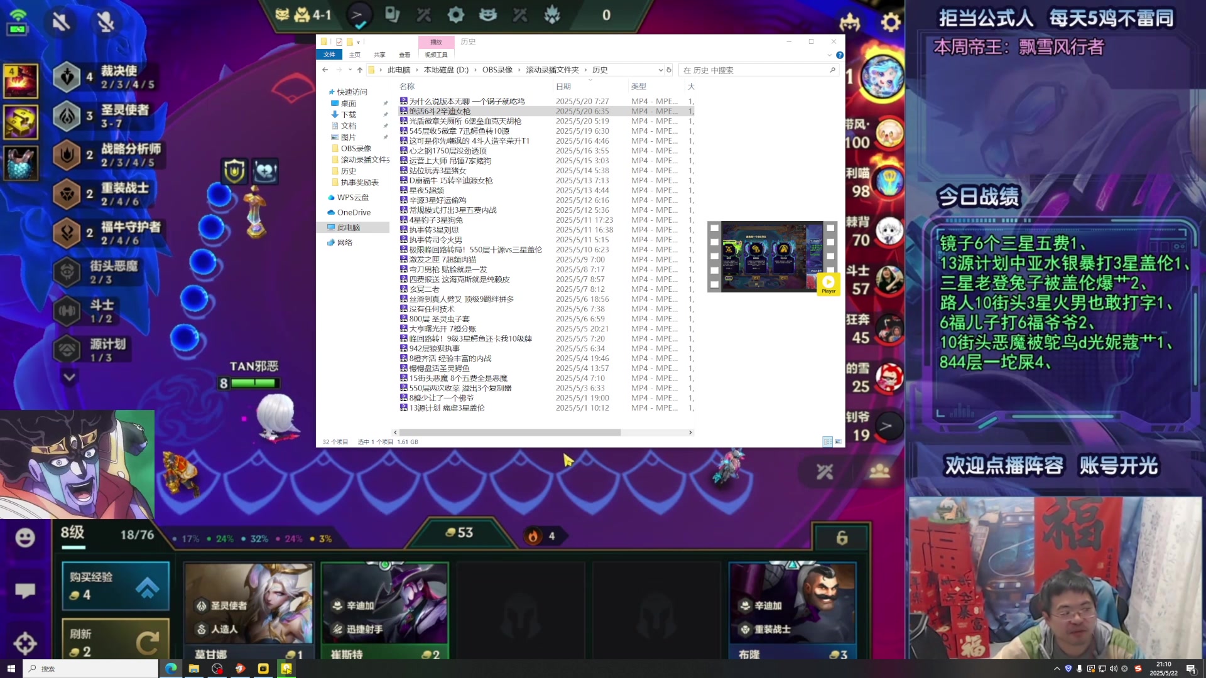Image resolution: width=1206 pixels, height=678 pixels.
Task: Open the in-game chat bubble icon
Action: [x=25, y=591]
